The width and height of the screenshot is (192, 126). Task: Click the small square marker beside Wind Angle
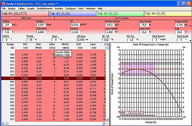pyautogui.click(x=190, y=41)
